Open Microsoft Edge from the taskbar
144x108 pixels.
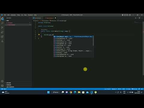pyautogui.click(x=75, y=92)
